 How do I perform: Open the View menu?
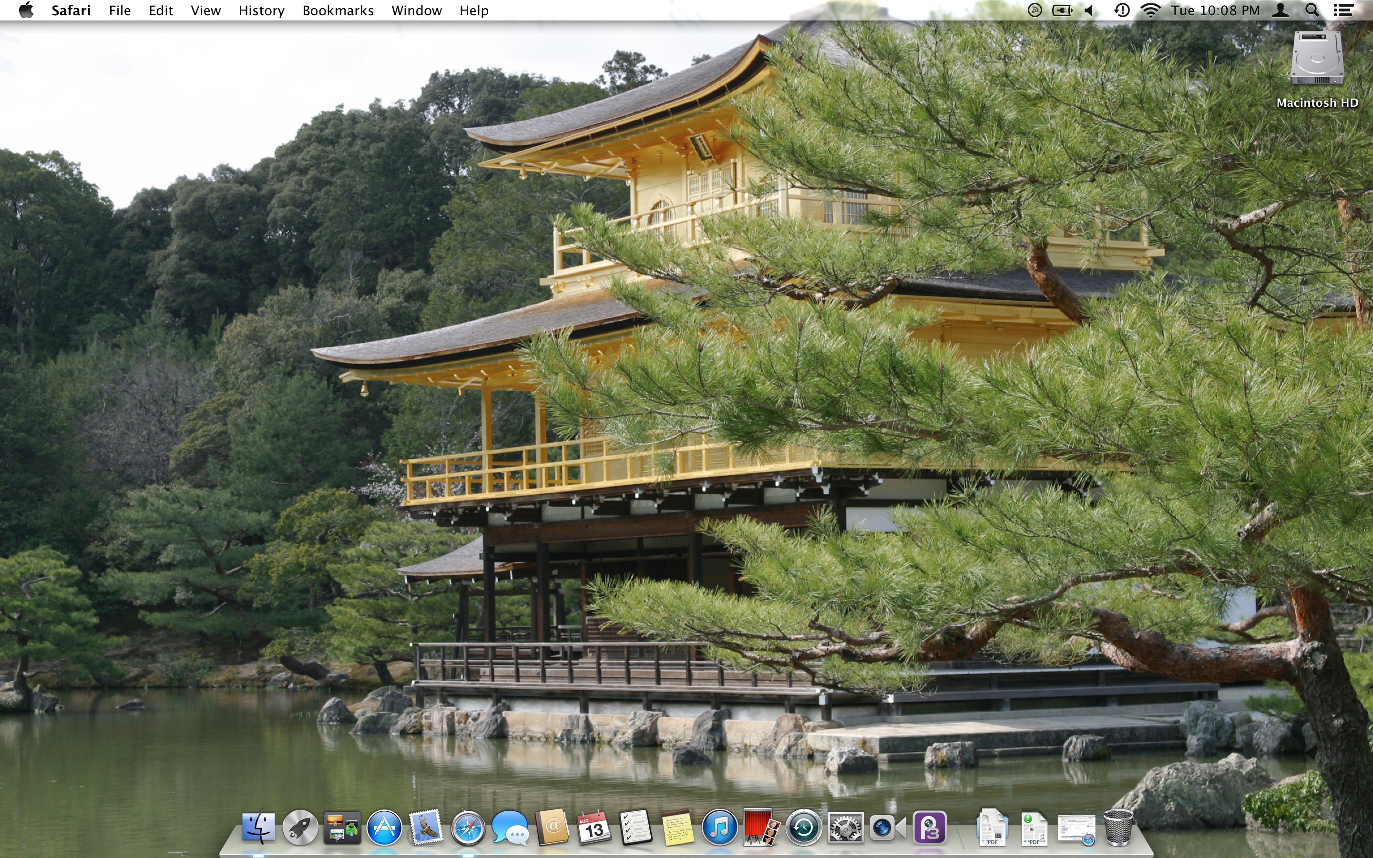[x=205, y=10]
